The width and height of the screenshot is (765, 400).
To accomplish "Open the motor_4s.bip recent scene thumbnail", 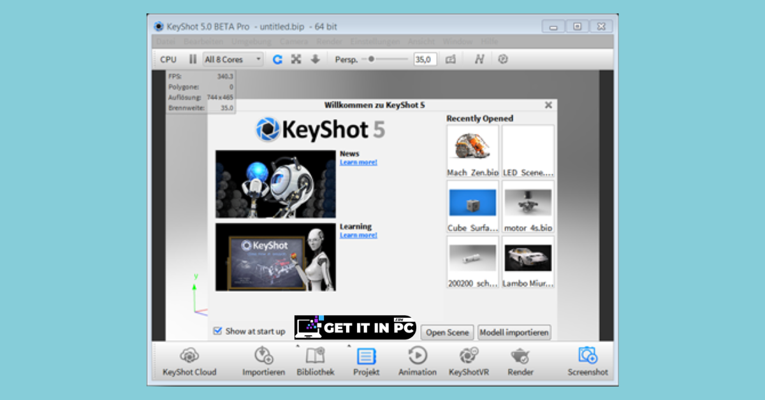I will (528, 206).
